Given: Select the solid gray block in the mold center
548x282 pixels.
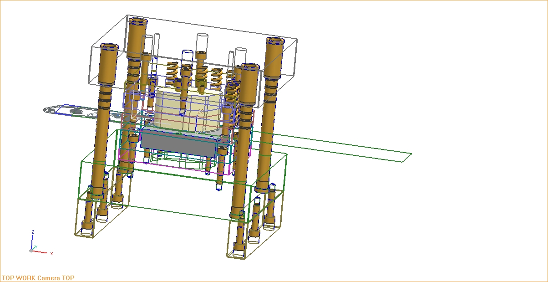Looking at the screenshot, I should 180,144.
